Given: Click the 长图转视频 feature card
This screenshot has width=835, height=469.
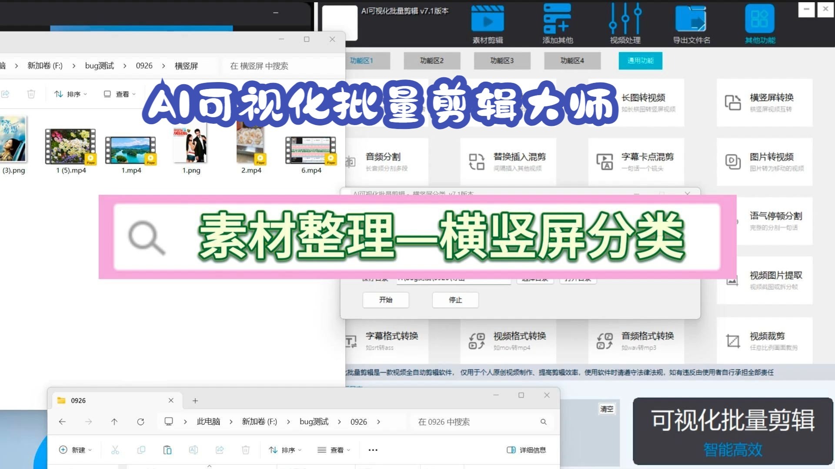Looking at the screenshot, I should [636, 102].
